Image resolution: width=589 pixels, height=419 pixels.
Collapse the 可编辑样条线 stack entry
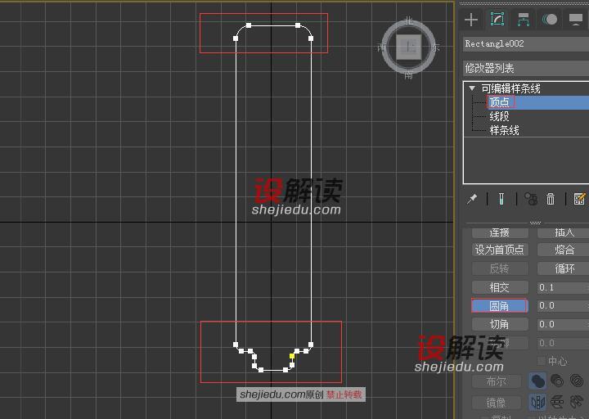(472, 88)
